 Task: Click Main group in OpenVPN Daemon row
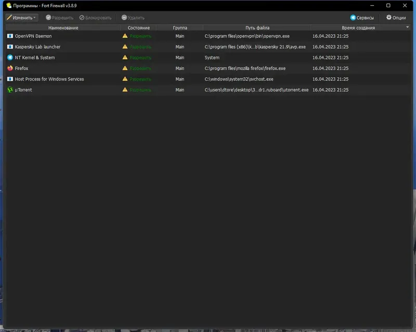(179, 36)
